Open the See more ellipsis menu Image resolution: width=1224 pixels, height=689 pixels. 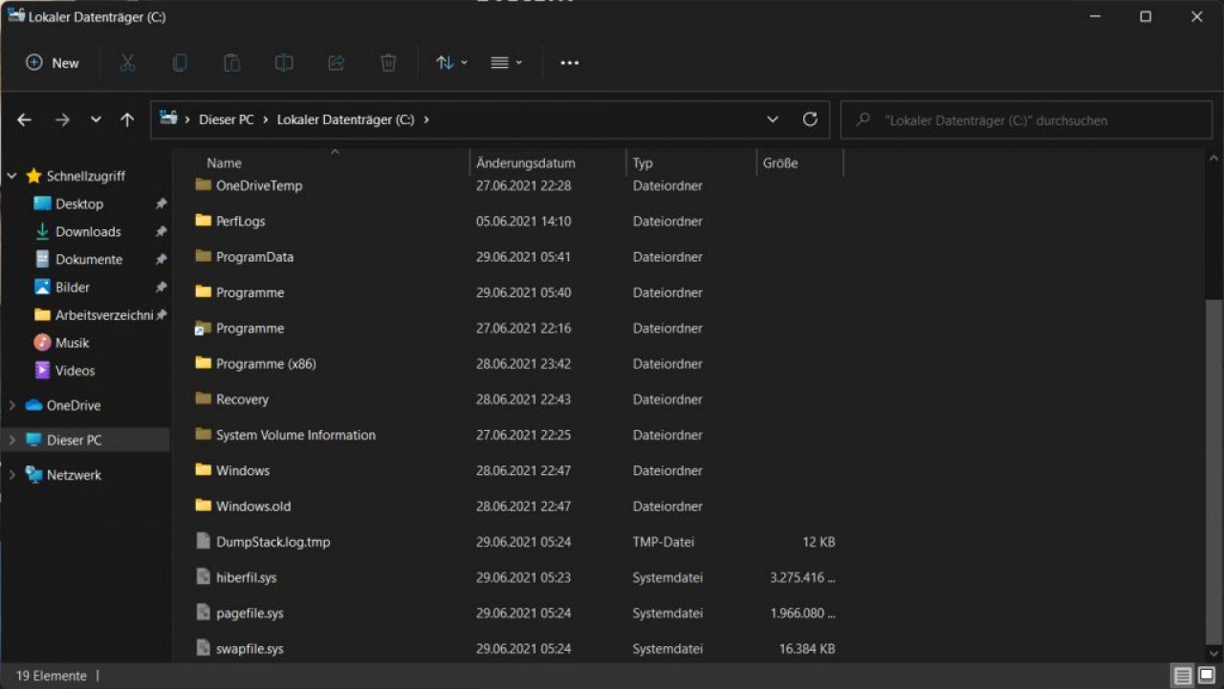pos(570,63)
